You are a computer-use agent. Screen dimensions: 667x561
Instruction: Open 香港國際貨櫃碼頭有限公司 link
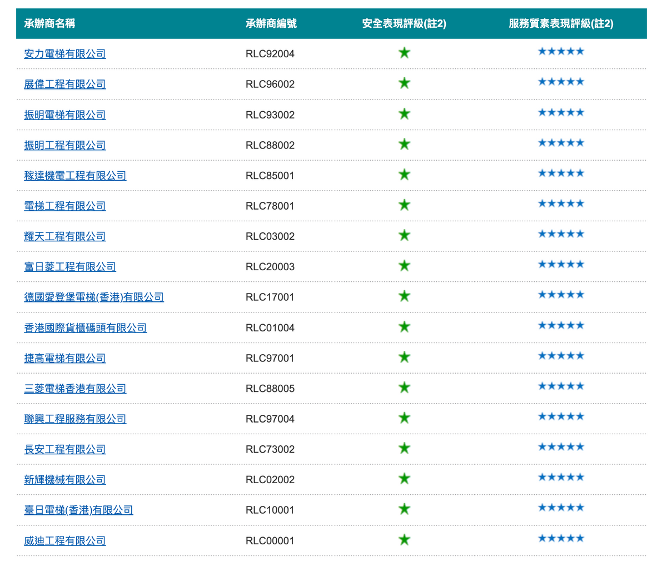[x=86, y=328]
